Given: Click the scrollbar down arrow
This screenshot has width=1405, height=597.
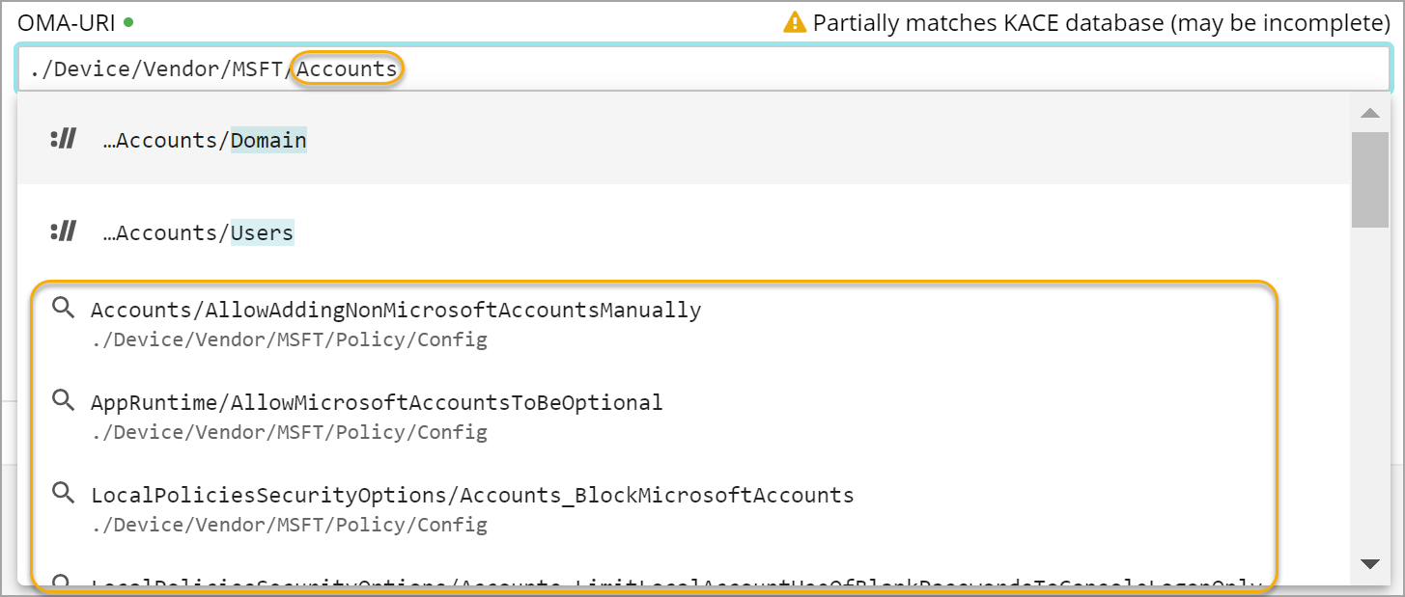Looking at the screenshot, I should point(1369,563).
